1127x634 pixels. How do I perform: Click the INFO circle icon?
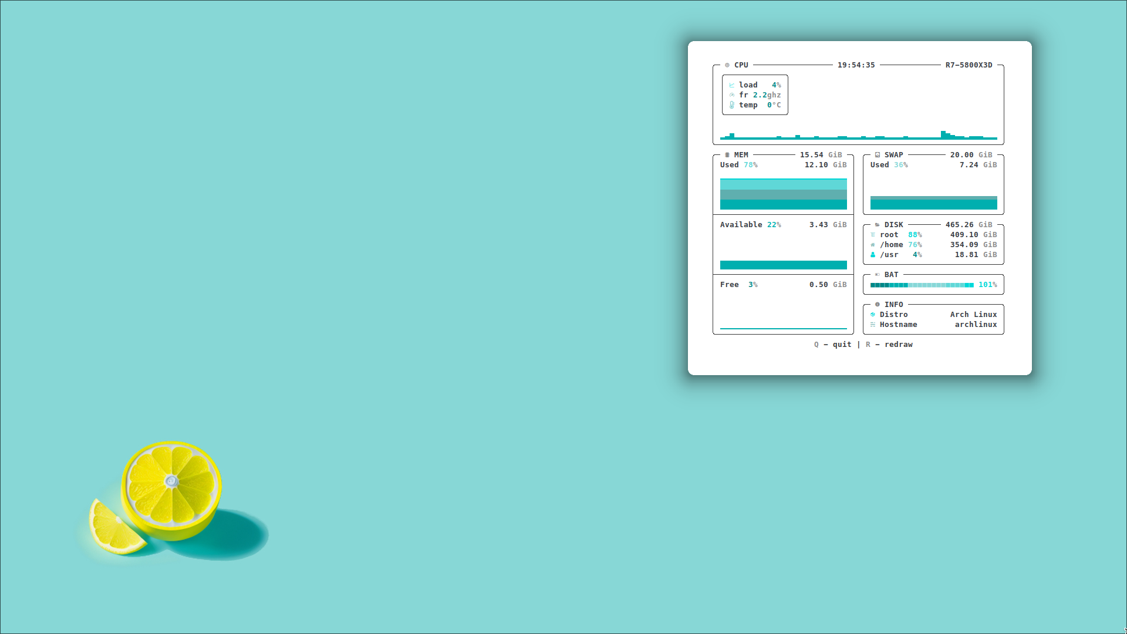coord(878,305)
